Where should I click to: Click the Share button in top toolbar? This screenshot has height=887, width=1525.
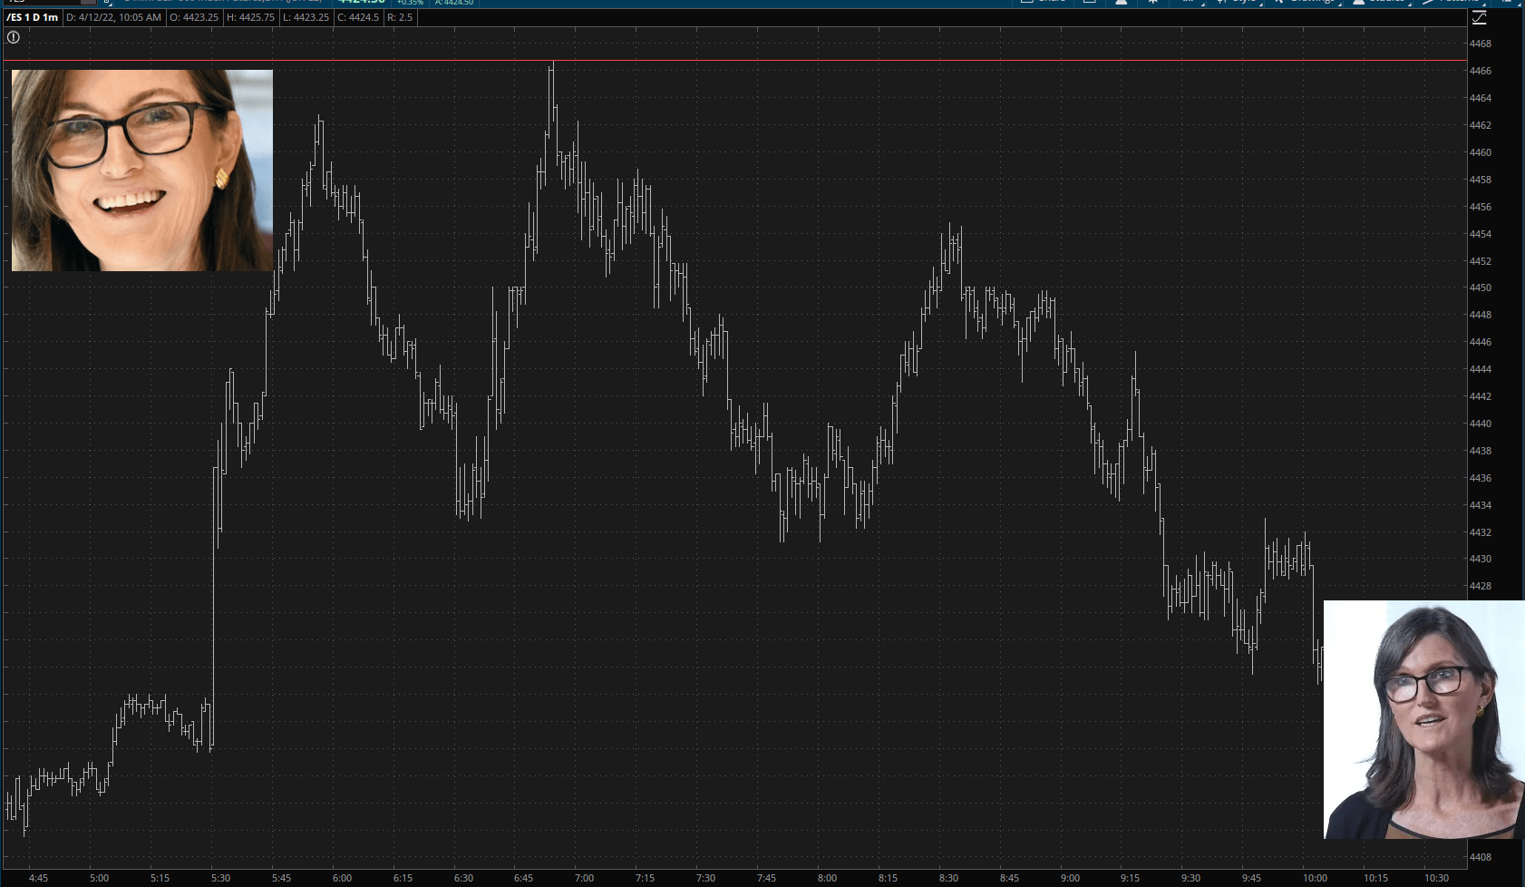pos(1044,2)
